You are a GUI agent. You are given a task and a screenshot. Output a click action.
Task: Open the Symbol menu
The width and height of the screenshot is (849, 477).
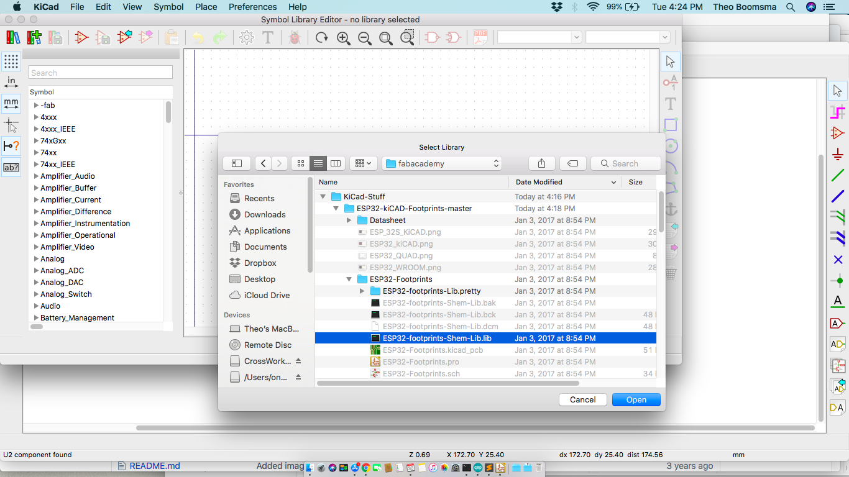(168, 7)
